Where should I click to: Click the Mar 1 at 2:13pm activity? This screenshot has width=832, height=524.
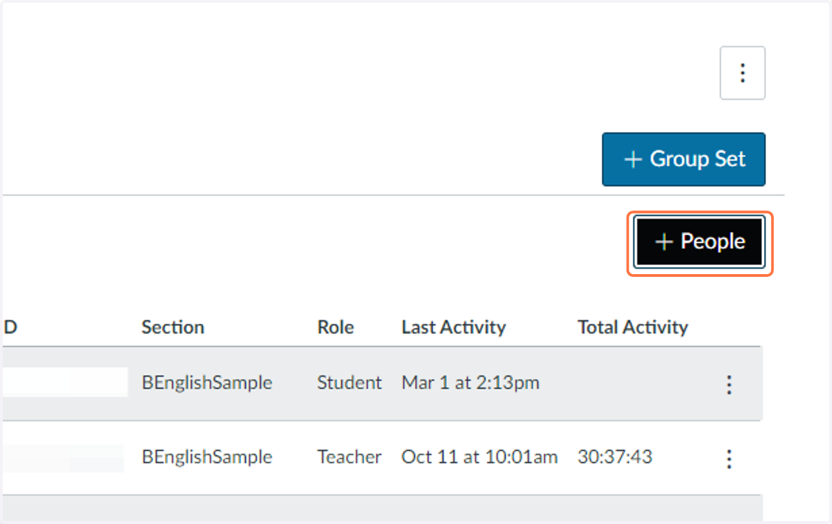(470, 383)
